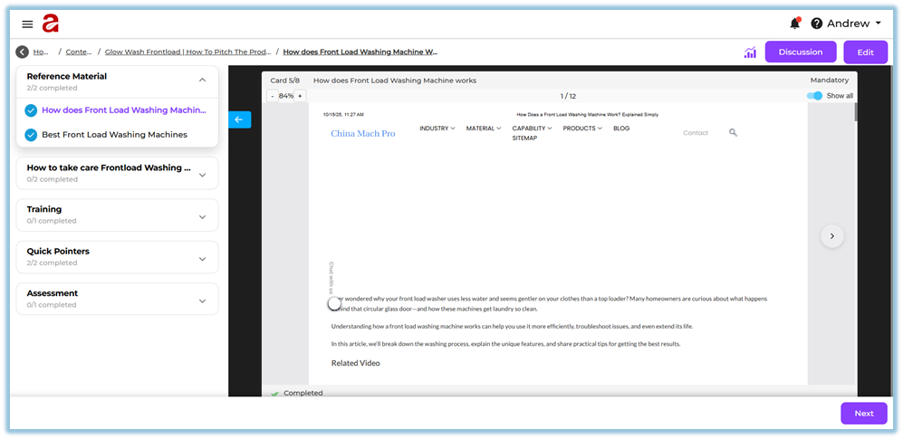Open the help question mark icon
The height and width of the screenshot is (439, 903).
pyautogui.click(x=816, y=24)
